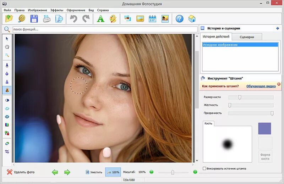Select the zoom magnifier tool in sidebar
This screenshot has width=284, height=184.
(x=7, y=55)
